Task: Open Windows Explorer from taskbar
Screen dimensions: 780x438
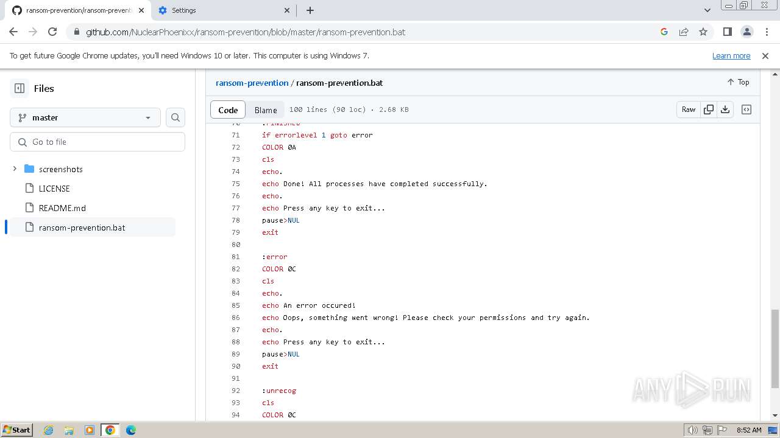Action: 69,430
